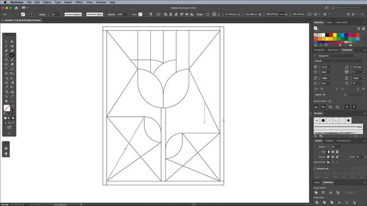Screen dimensions: 367x206
Task: Click Minus Back pathfinder icon
Action: 354,202
